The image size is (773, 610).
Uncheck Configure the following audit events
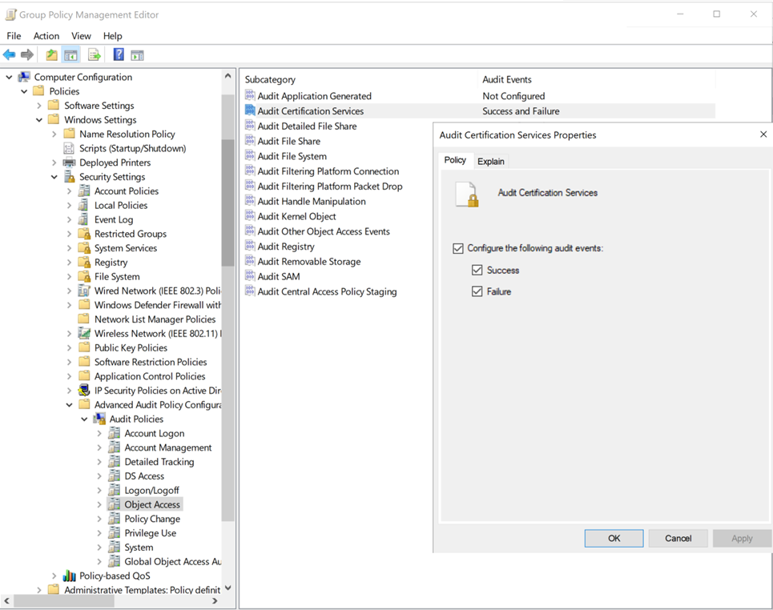tap(458, 249)
